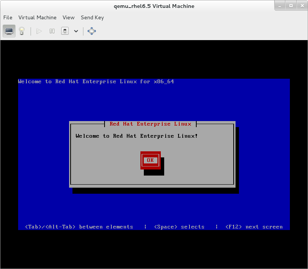
Task: Open the Virtual Machine menu
Action: tap(37, 17)
